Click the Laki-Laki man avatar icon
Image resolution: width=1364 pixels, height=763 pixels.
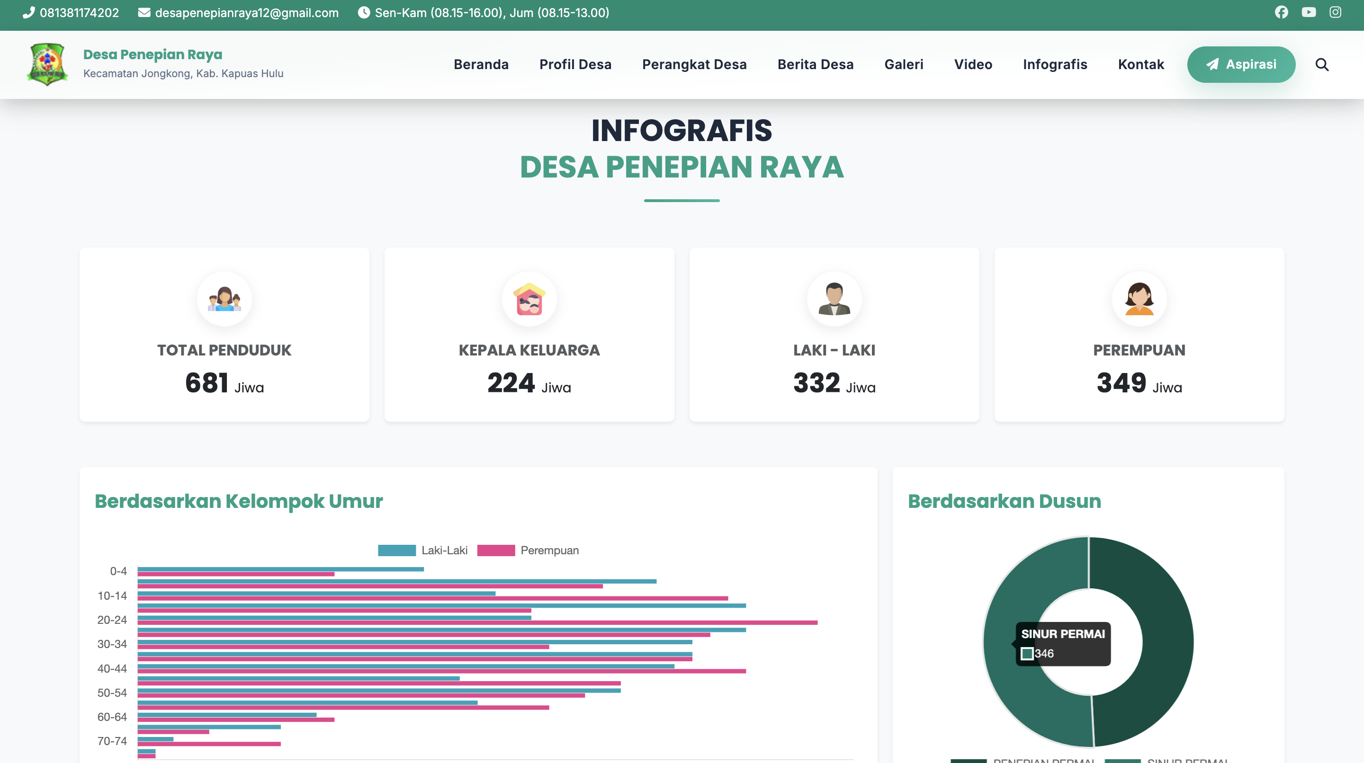tap(835, 299)
